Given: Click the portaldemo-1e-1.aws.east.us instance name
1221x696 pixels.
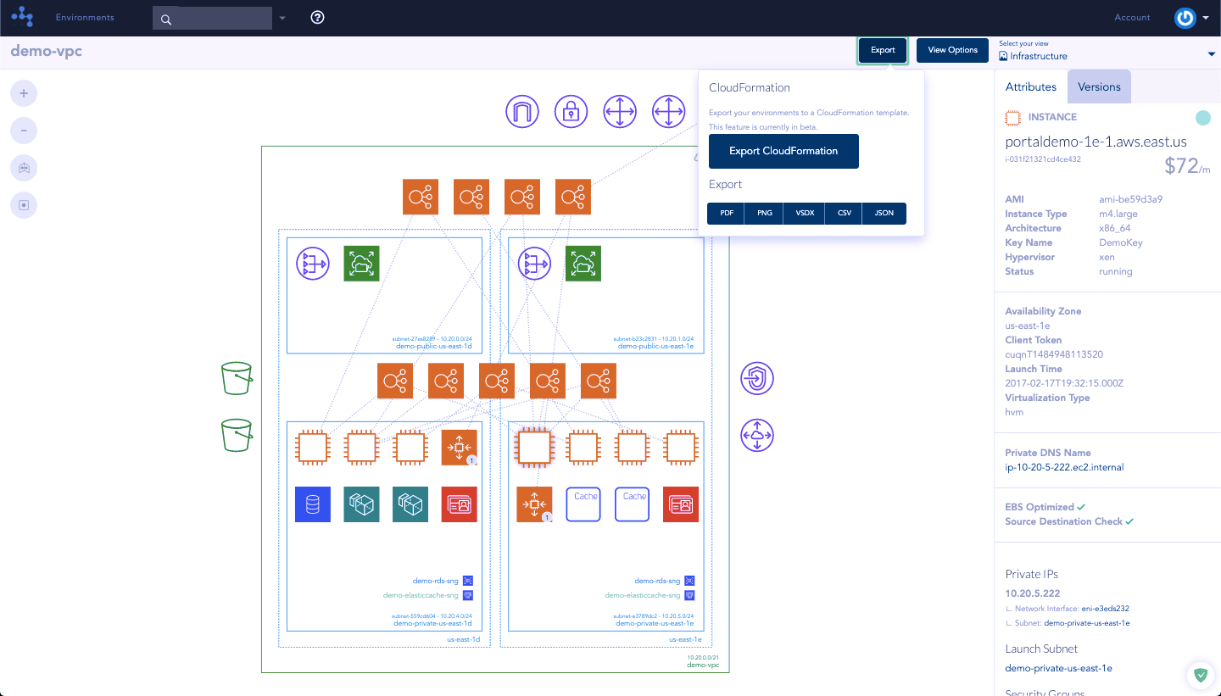Looking at the screenshot, I should coord(1096,142).
